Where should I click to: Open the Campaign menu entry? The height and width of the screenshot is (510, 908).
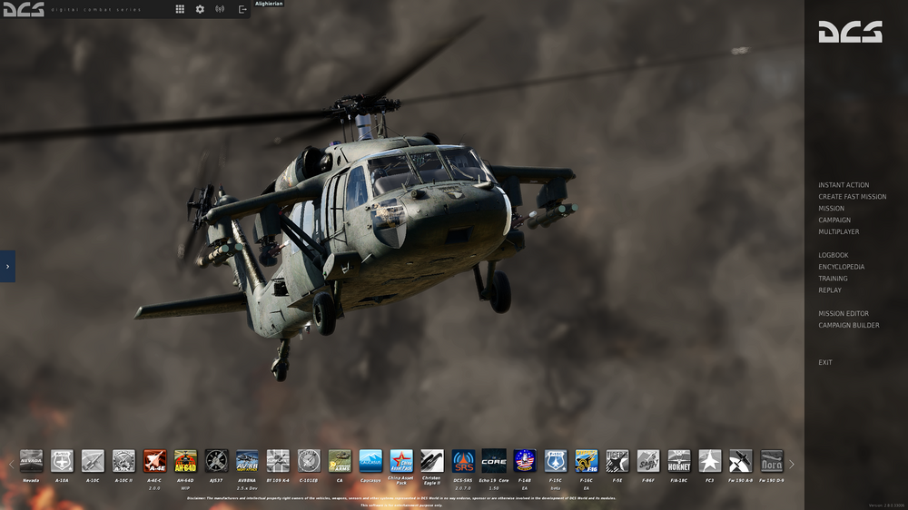[x=834, y=220]
